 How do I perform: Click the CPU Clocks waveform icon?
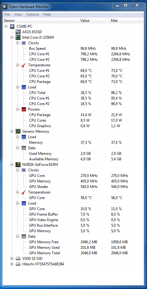[x=24, y=43]
